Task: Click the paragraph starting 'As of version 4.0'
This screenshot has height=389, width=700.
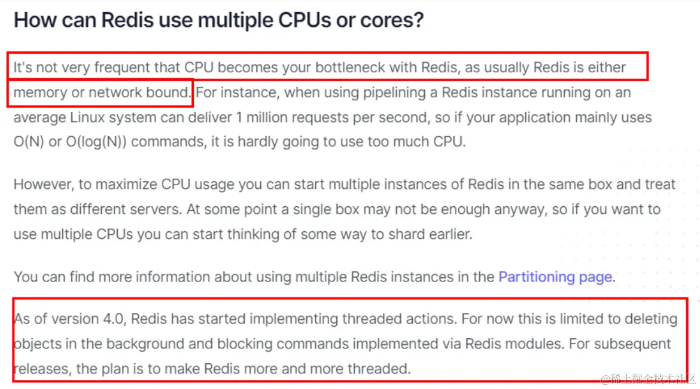Action: [x=346, y=344]
